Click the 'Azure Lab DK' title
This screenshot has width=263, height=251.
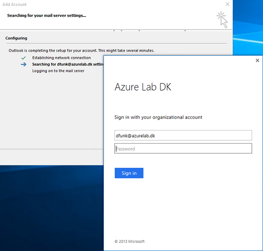[x=143, y=87]
